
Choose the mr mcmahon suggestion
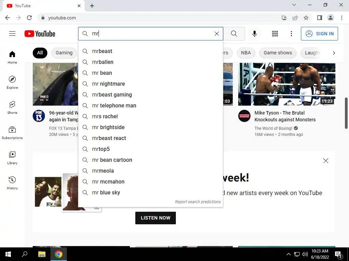[150, 181]
